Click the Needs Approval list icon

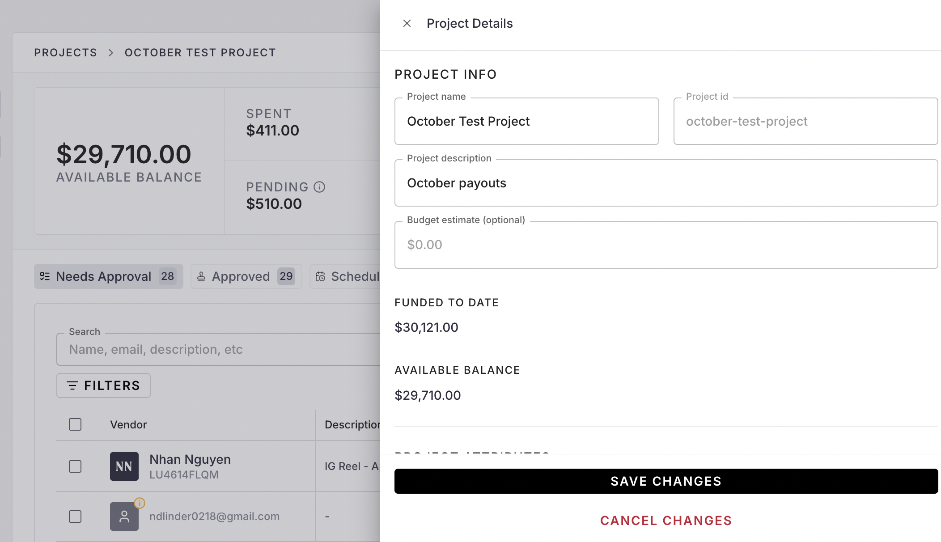45,276
